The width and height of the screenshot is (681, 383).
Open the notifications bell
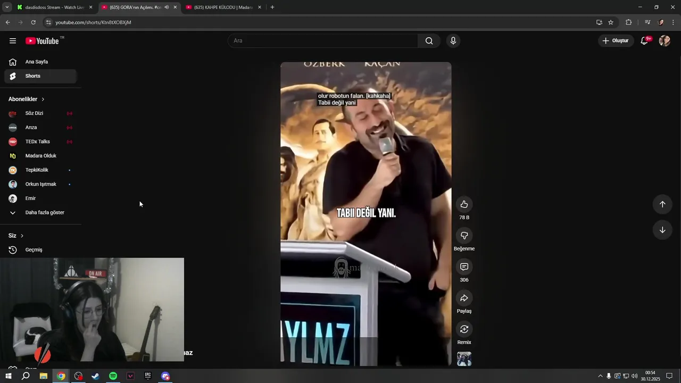(x=644, y=41)
